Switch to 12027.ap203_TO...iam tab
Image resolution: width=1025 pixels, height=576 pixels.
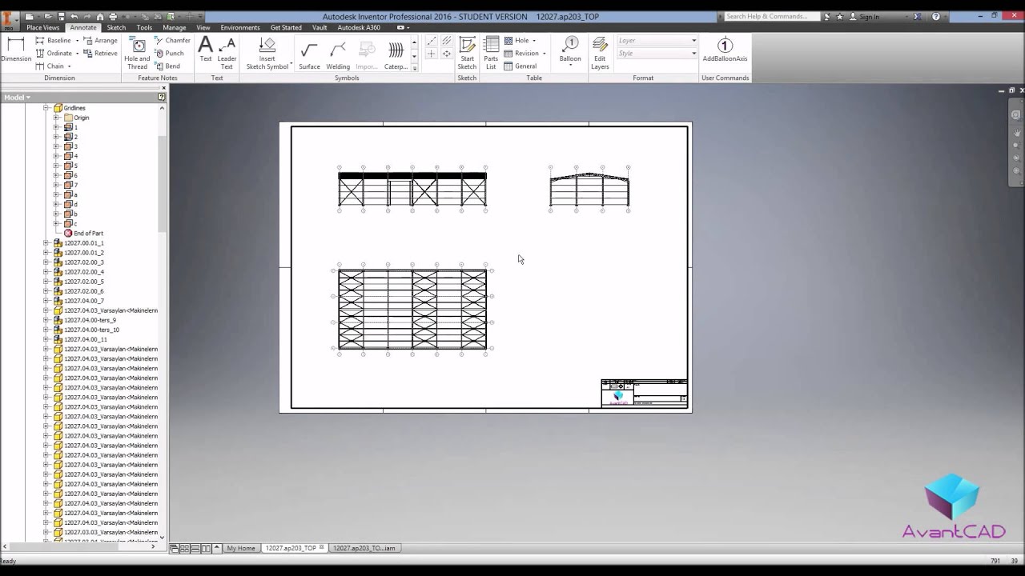[364, 548]
